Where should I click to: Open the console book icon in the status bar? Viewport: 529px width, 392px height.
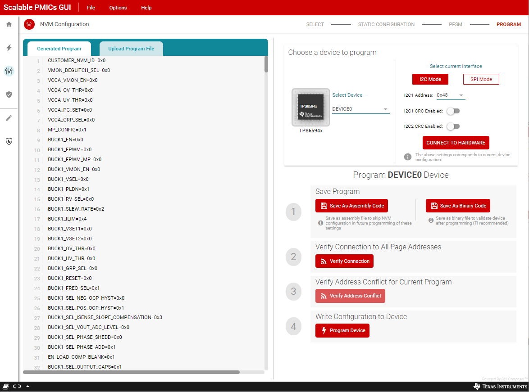click(x=6, y=387)
